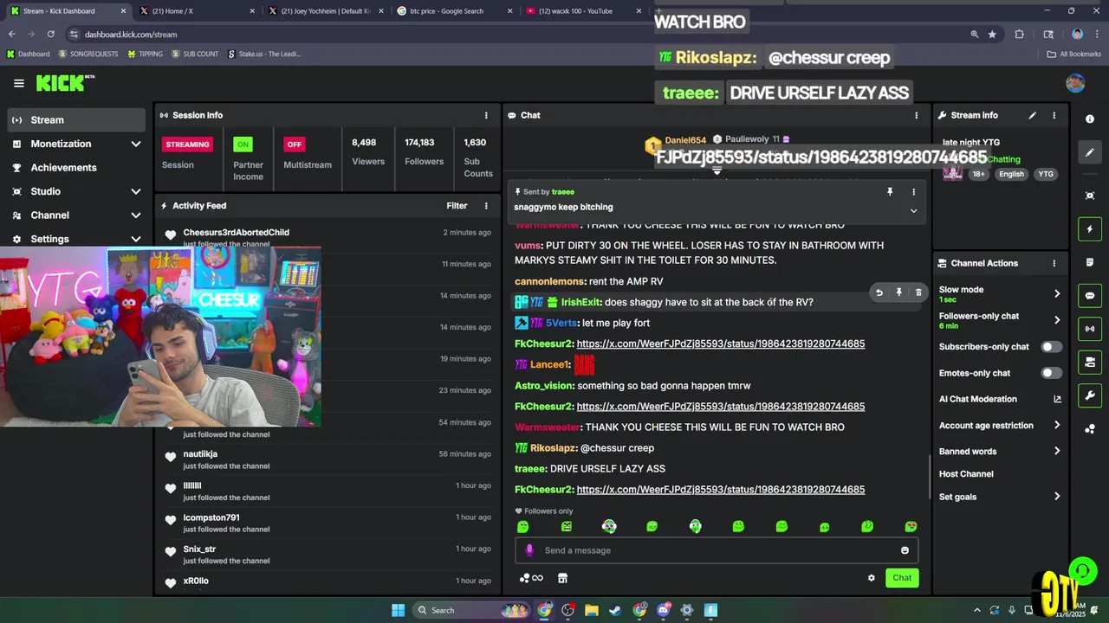Click the points and infinity icon below chat input
This screenshot has height=623, width=1109.
click(x=531, y=578)
